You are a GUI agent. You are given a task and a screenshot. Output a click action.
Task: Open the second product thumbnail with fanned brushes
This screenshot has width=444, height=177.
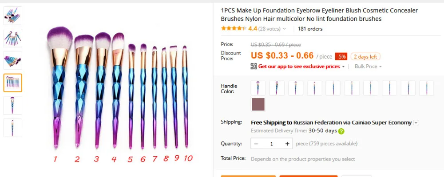coord(13,38)
